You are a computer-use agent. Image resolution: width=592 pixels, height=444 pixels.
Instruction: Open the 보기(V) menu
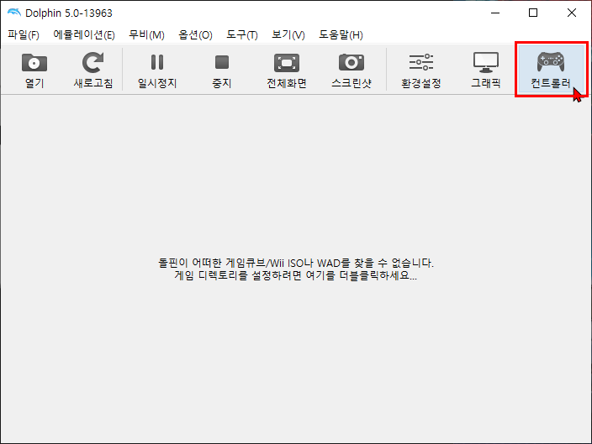point(288,35)
